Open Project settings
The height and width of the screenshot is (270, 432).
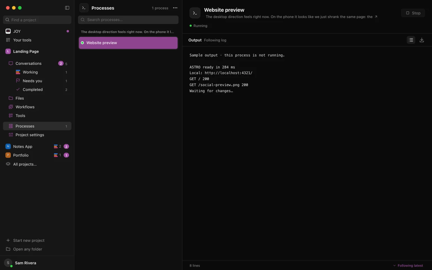[37, 135]
